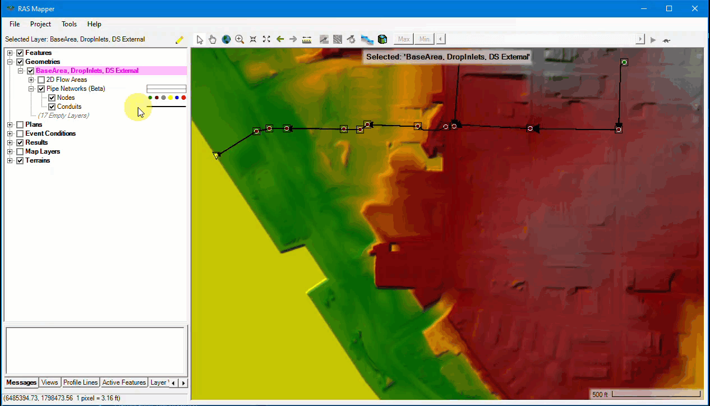
Task: Activate the Pan hand tool
Action: [213, 39]
